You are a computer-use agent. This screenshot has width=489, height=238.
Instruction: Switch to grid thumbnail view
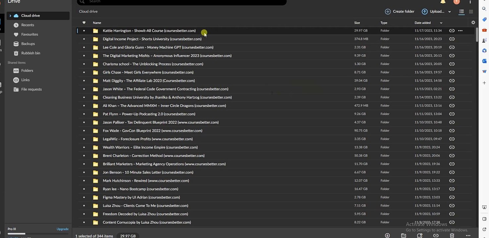click(x=471, y=12)
